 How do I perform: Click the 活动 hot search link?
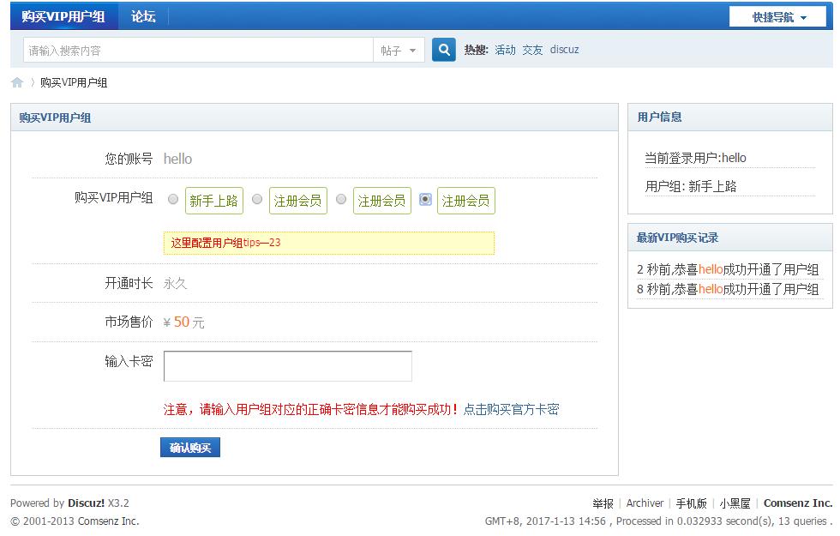point(505,50)
